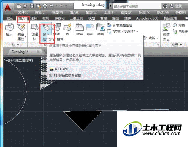Click the binoculars search icon
Image resolution: width=188 pixels, height=147 pixels.
coord(165,6)
